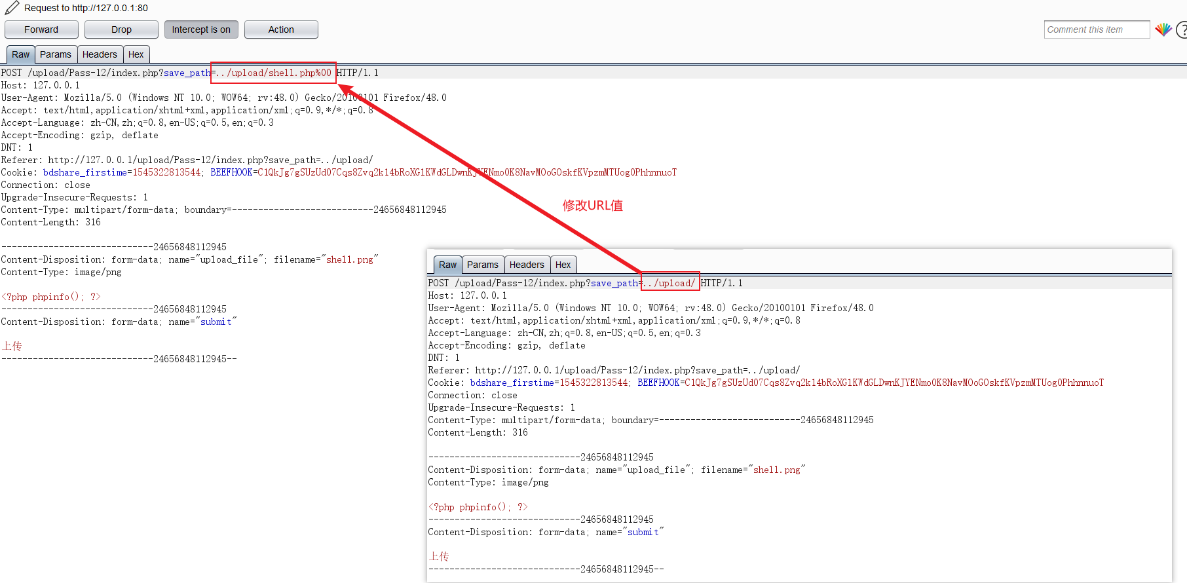Viewport: 1187px width, 583px height.
Task: Click filename shell.png in top panel
Action: [350, 259]
